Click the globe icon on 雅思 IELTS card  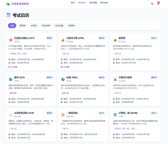(x=11, y=79)
